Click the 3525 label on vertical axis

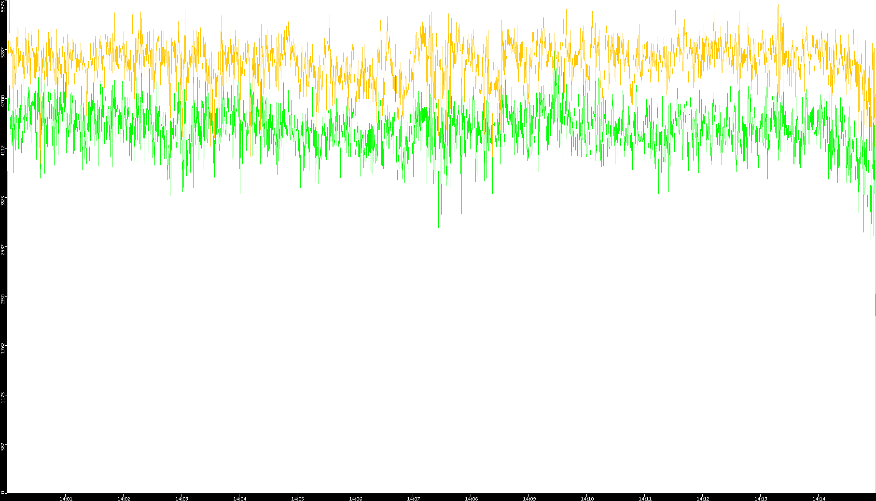point(3,200)
